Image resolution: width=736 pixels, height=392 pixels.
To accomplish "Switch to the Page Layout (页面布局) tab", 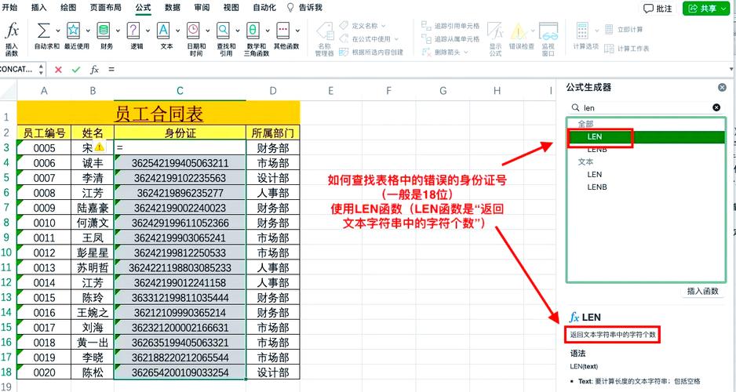I will pyautogui.click(x=105, y=8).
